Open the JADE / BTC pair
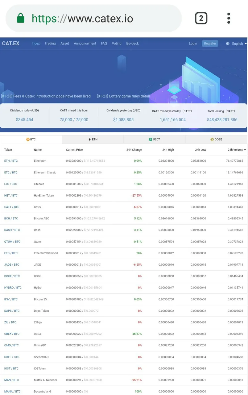 [x=12, y=265]
